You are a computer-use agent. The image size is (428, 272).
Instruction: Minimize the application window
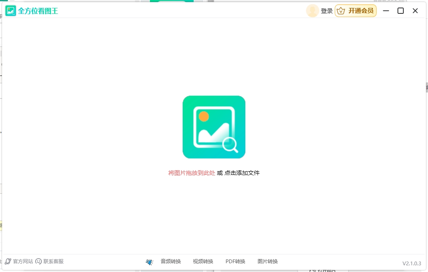pyautogui.click(x=386, y=10)
